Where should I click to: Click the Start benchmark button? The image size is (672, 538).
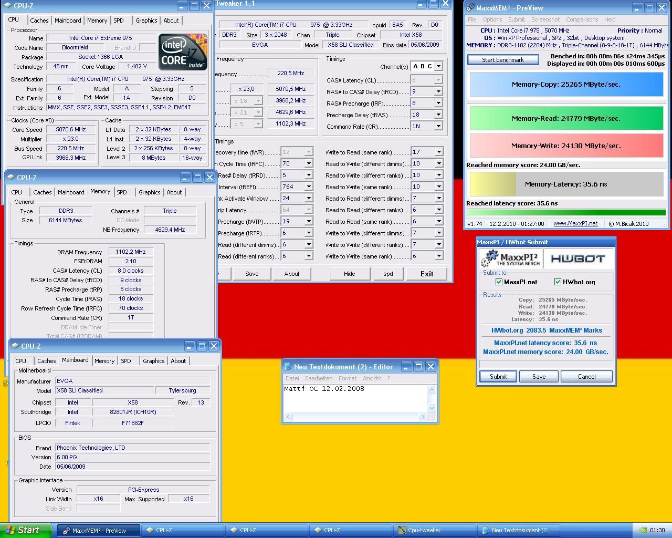pos(503,60)
